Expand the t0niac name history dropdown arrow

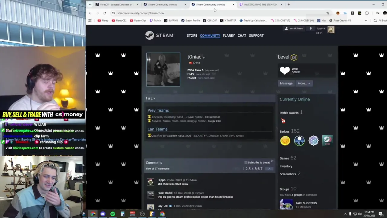203,58
